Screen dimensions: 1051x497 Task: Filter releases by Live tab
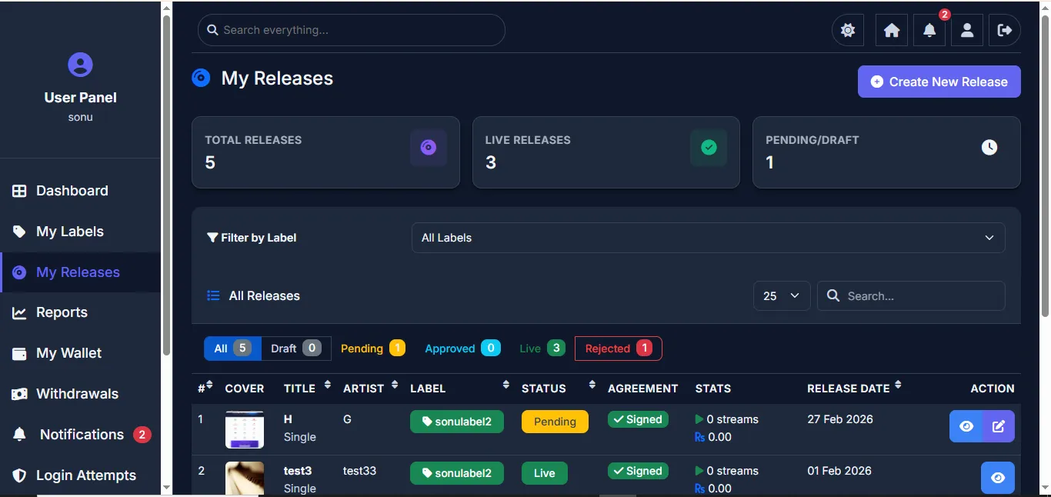(542, 349)
